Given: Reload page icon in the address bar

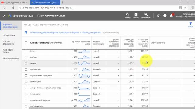Looking at the screenshot, I should pyautogui.click(x=20, y=8).
